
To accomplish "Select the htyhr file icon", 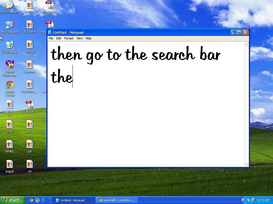I will [x=10, y=127].
